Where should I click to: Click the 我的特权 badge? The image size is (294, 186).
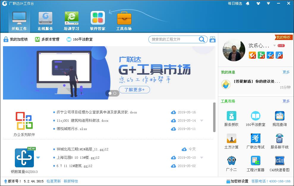(x=284, y=37)
